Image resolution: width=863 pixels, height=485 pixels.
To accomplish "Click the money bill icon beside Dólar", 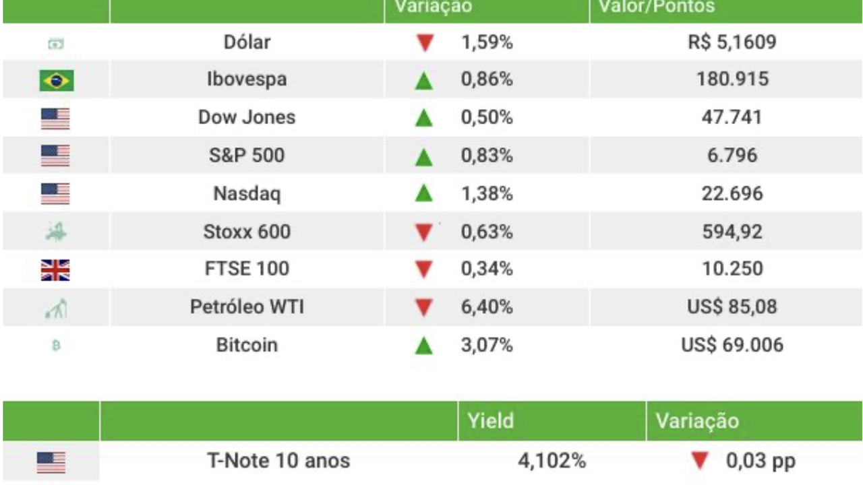I will pyautogui.click(x=56, y=44).
